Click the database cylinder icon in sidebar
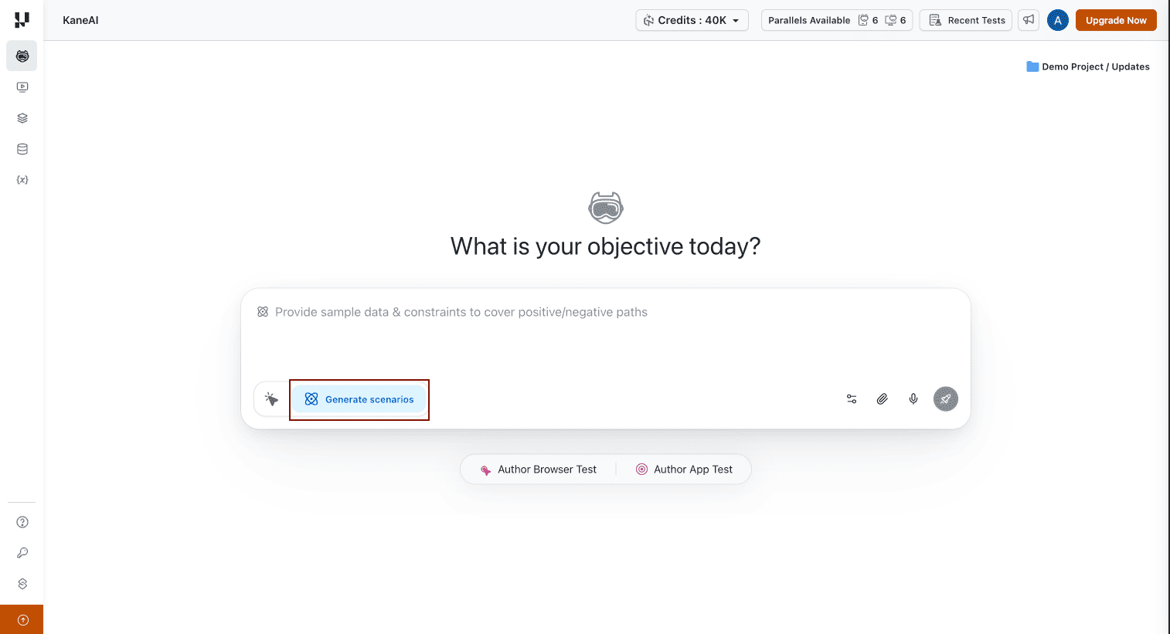Viewport: 1170px width, 634px height. tap(22, 149)
